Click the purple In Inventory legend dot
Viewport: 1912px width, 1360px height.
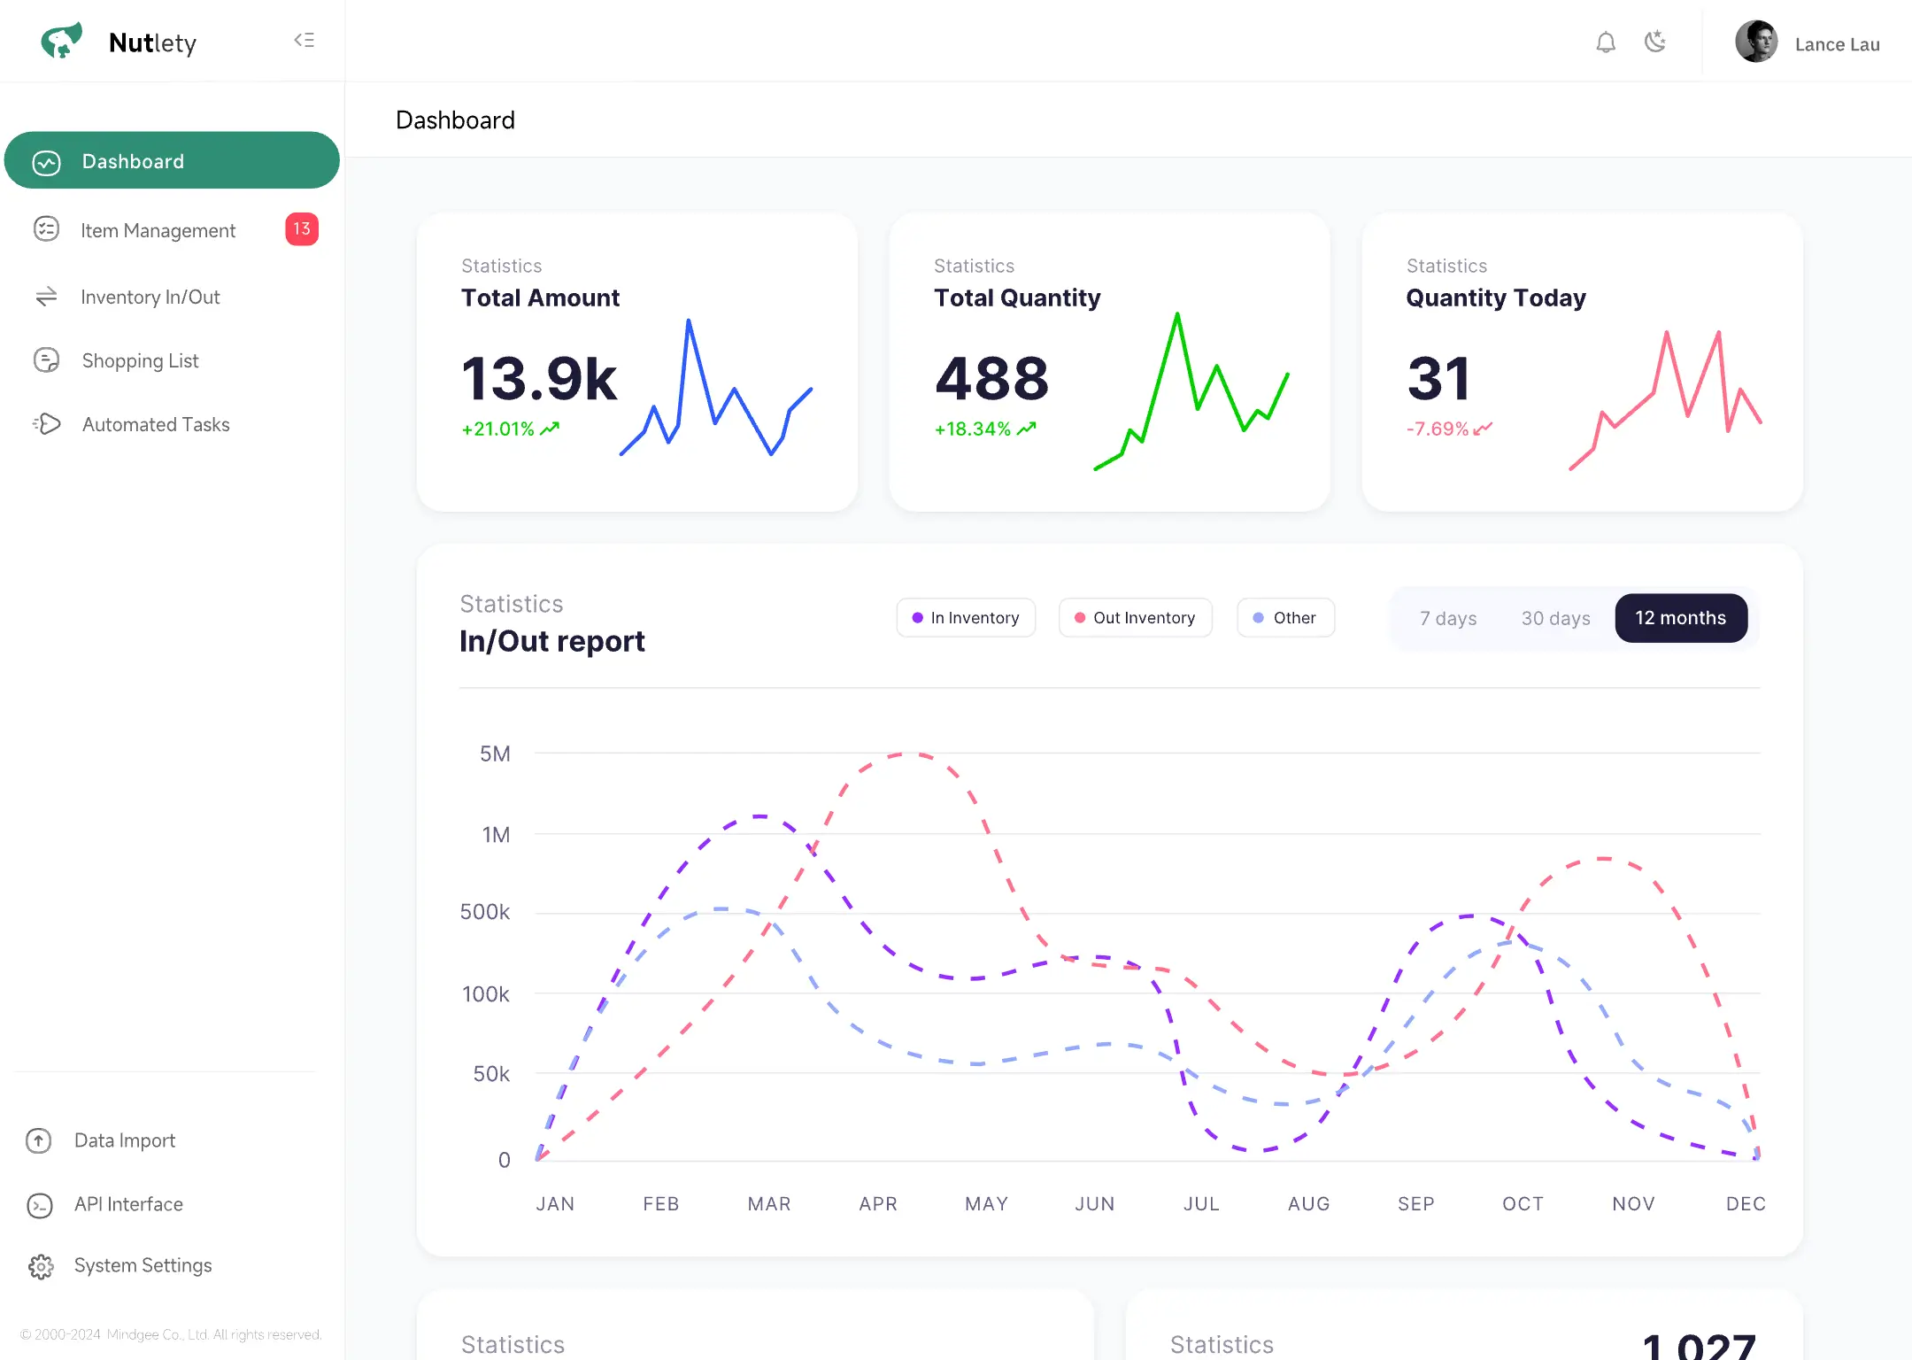918,618
